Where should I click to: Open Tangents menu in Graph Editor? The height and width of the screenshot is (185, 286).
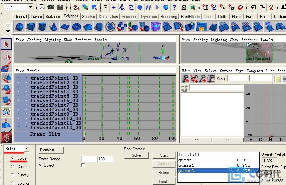click(255, 71)
